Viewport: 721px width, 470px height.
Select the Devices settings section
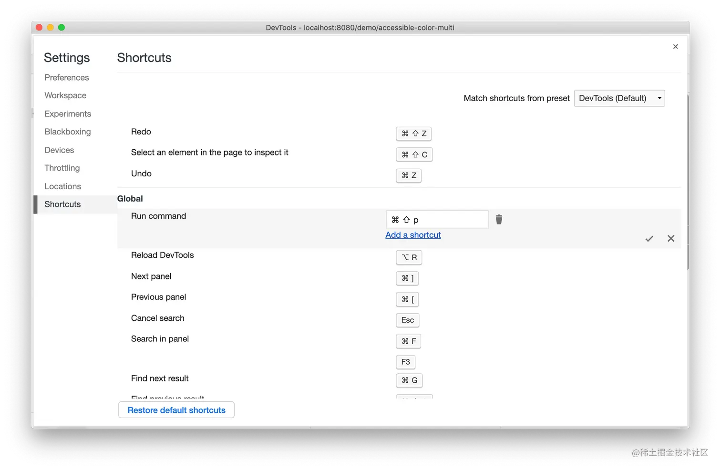pos(59,150)
